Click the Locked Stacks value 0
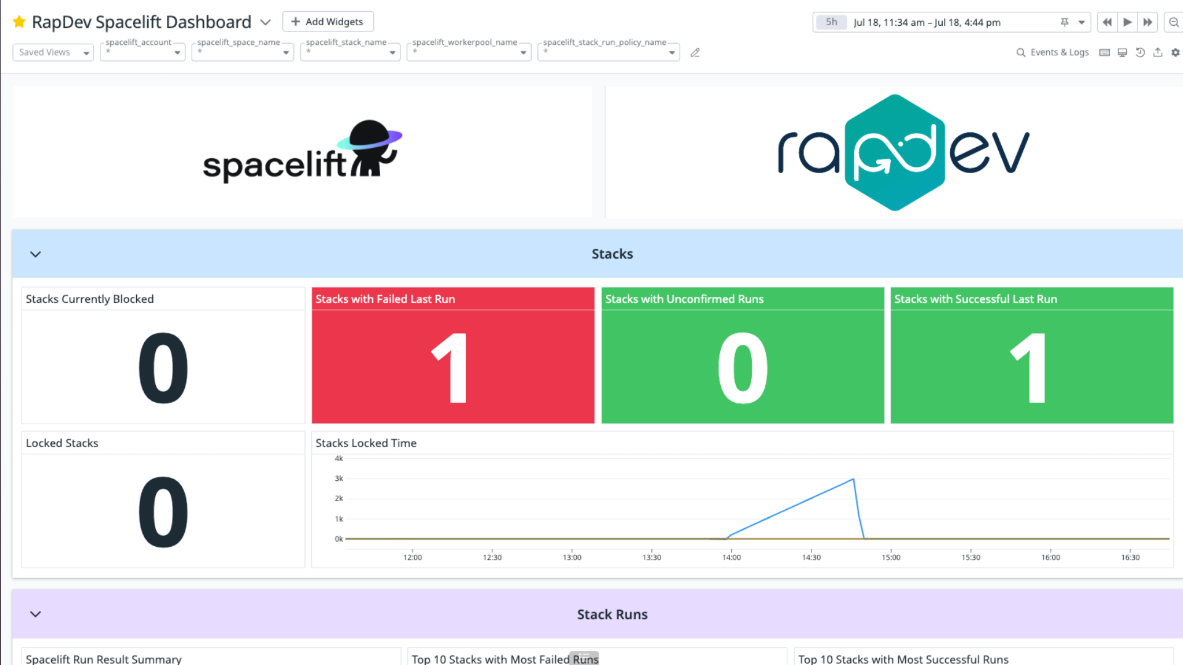Image resolution: width=1183 pixels, height=665 pixels. (163, 512)
